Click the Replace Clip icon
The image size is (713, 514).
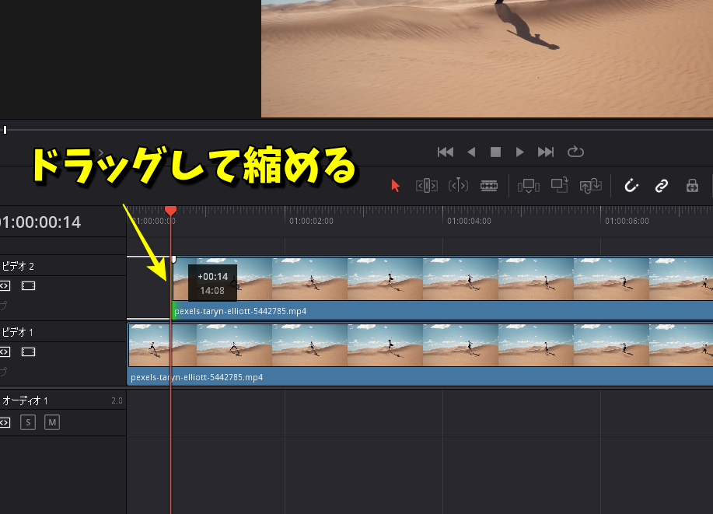pos(590,186)
